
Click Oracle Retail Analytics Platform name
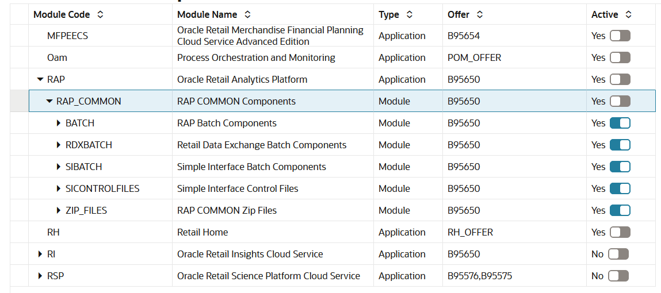pyautogui.click(x=242, y=79)
